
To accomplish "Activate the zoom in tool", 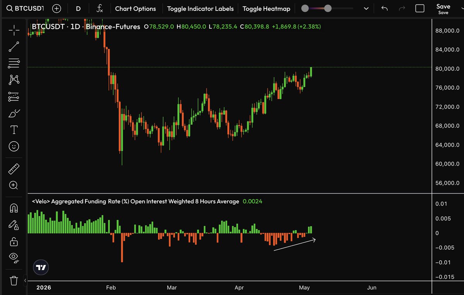I will (14, 185).
